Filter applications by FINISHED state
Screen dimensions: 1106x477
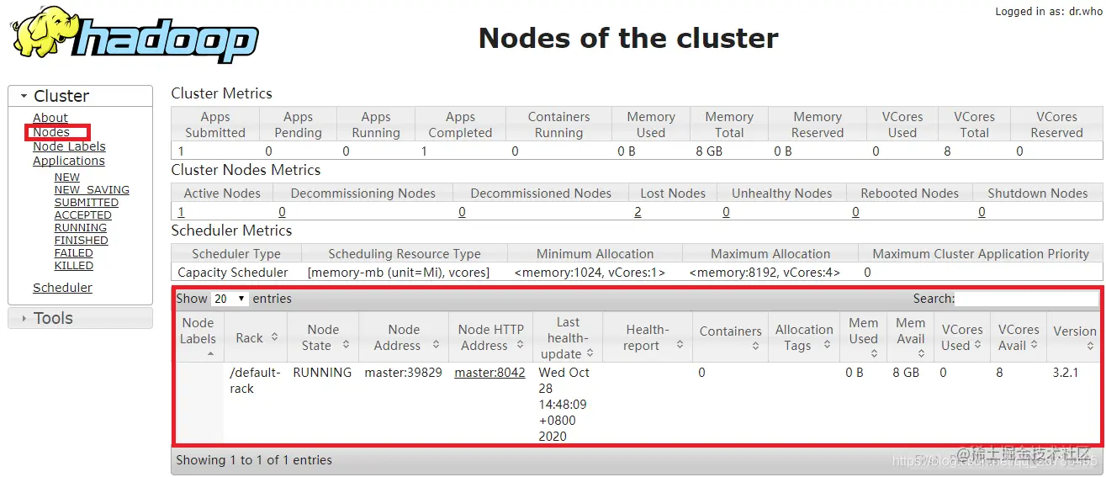(82, 241)
